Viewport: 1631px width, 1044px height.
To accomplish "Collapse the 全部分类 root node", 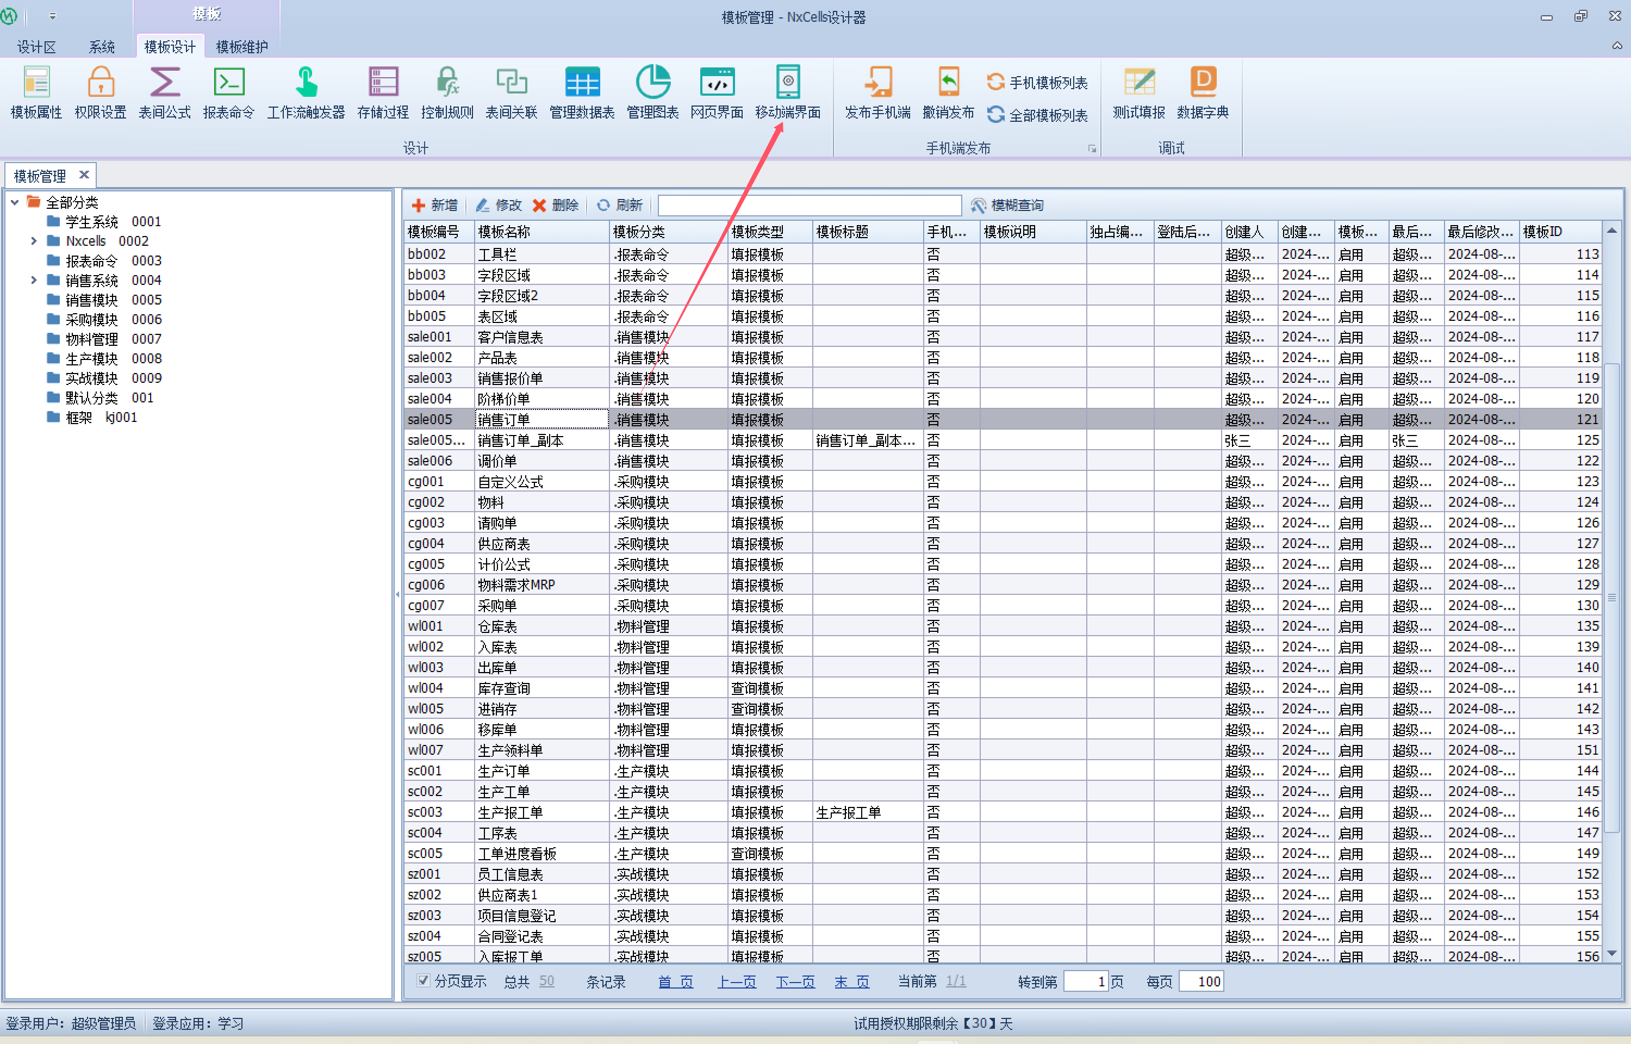I will point(15,202).
